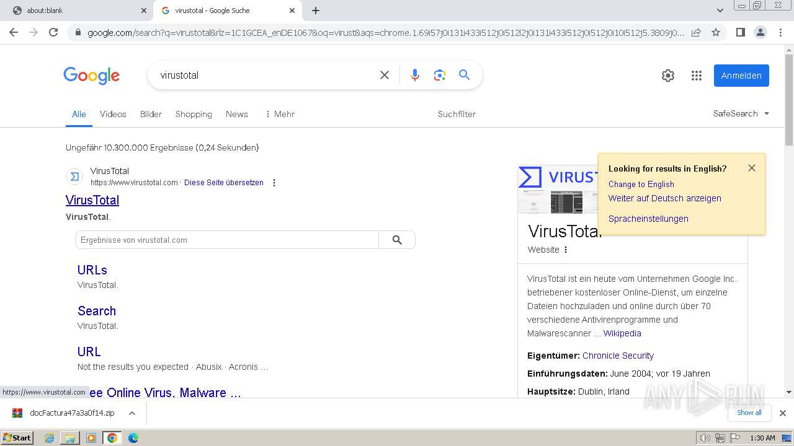794x446 pixels.
Task: Open Google search settings gear
Action: (668, 76)
